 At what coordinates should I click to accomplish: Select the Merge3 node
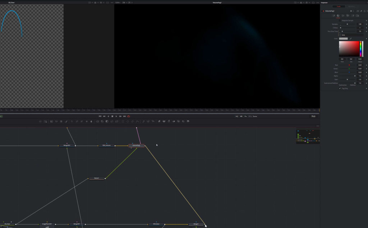[x=196, y=224]
